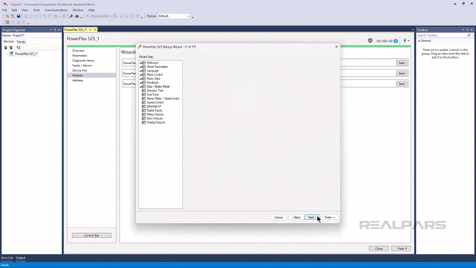Click the toolbox briefcase icon in toolbar
The image size is (476, 268).
coord(77,16)
